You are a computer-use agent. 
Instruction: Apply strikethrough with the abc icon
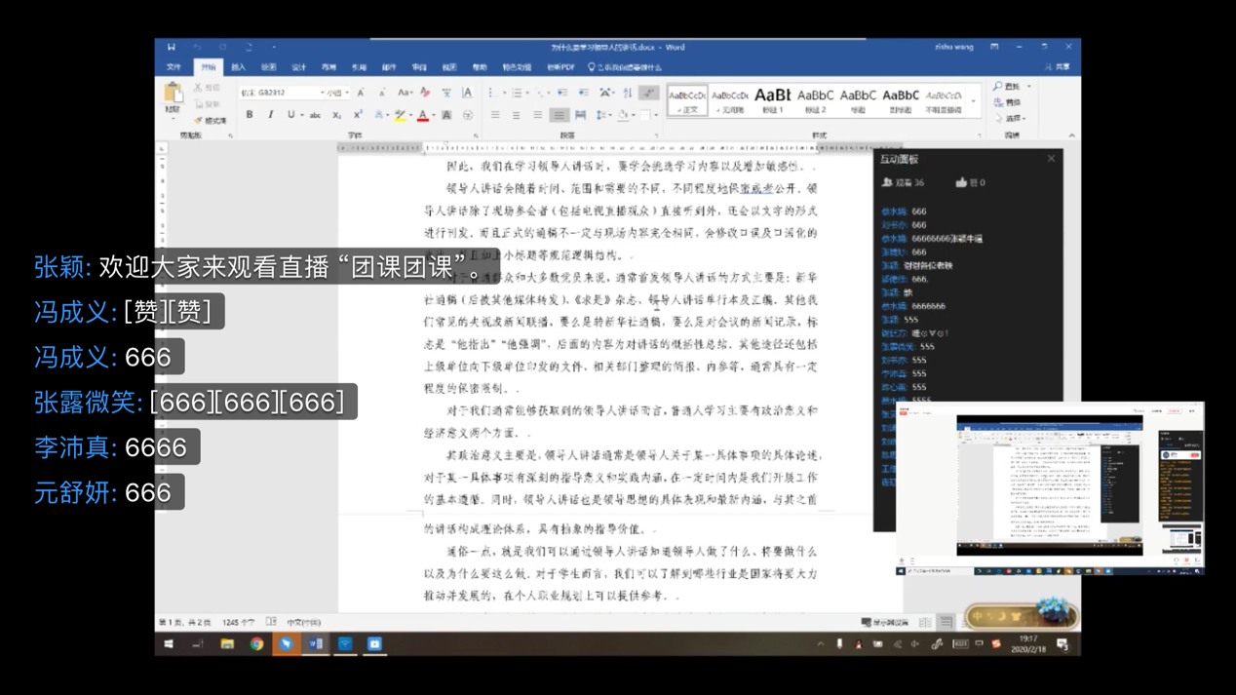(315, 115)
